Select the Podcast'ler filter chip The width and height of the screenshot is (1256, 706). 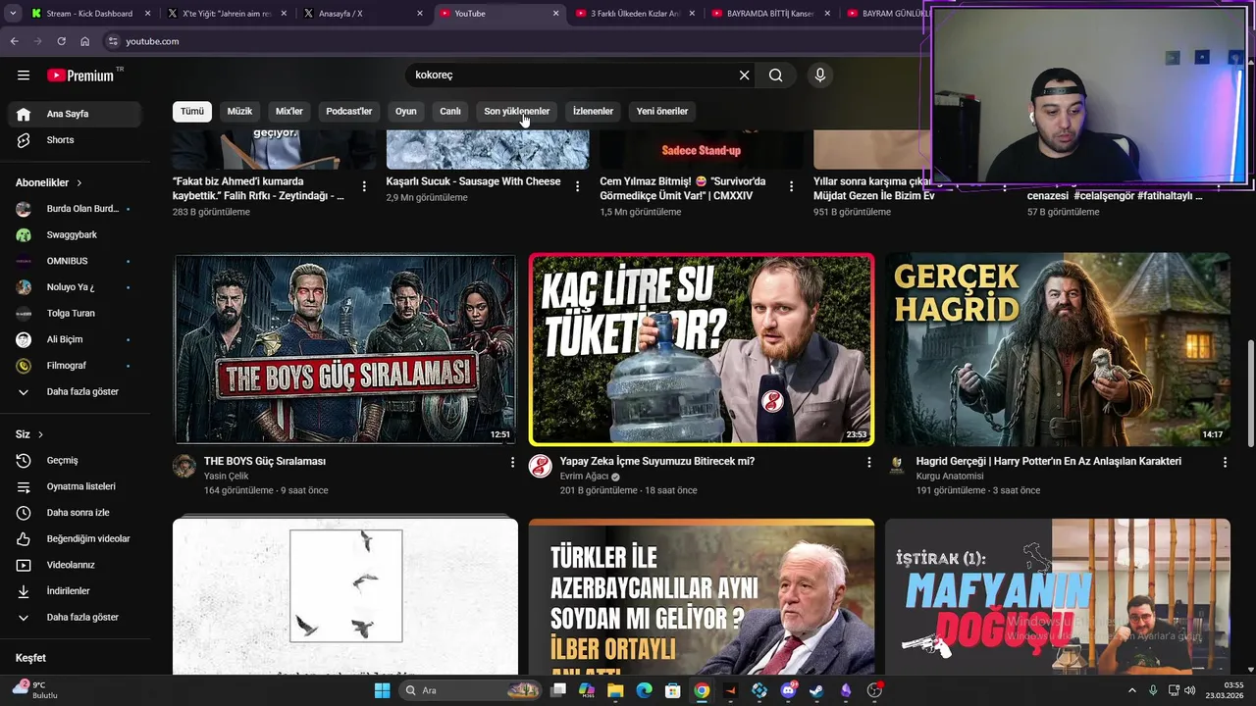[x=349, y=111]
